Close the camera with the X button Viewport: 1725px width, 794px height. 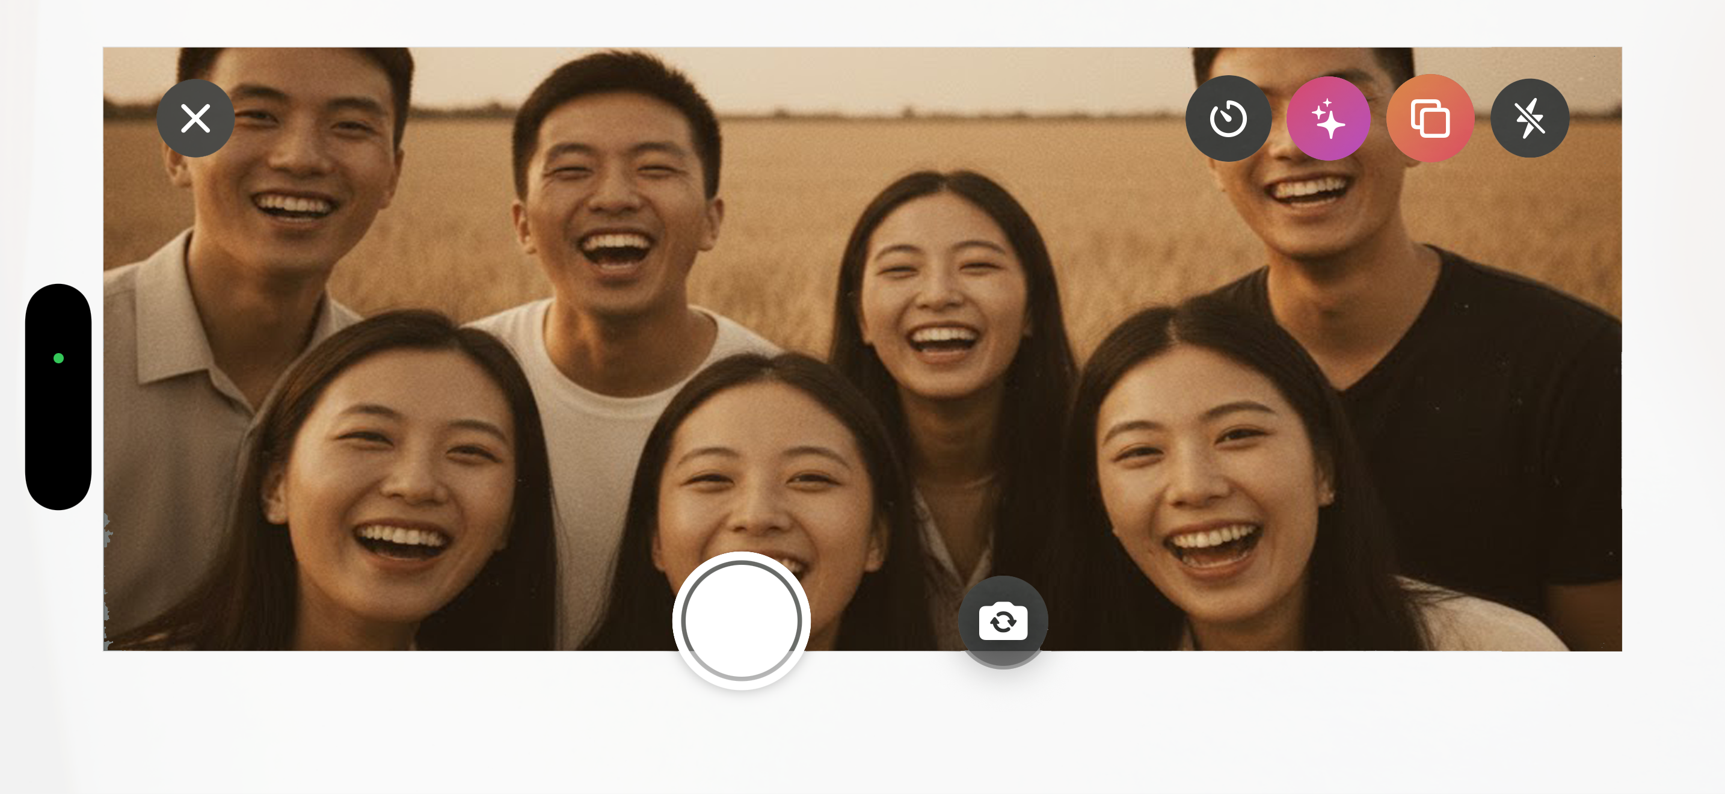point(195,118)
